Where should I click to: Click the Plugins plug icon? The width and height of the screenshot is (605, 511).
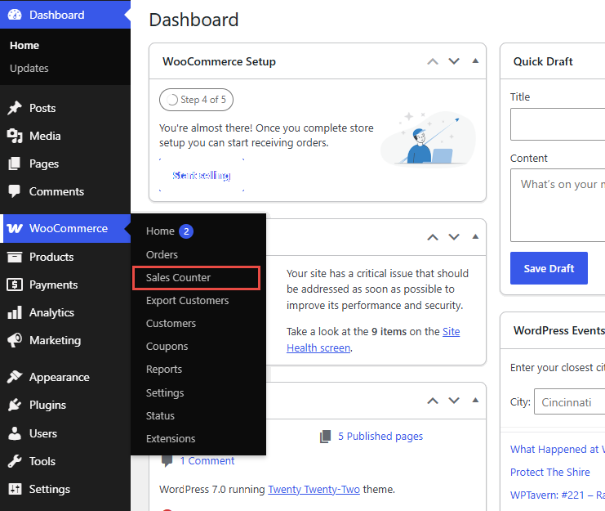[15, 405]
